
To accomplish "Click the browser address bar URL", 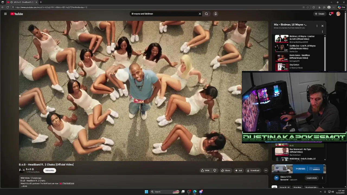I will tap(51, 7).
